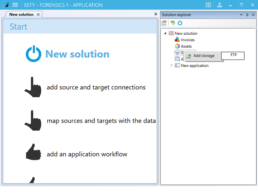Open the hamburger menu in title bar

[x=15, y=5]
